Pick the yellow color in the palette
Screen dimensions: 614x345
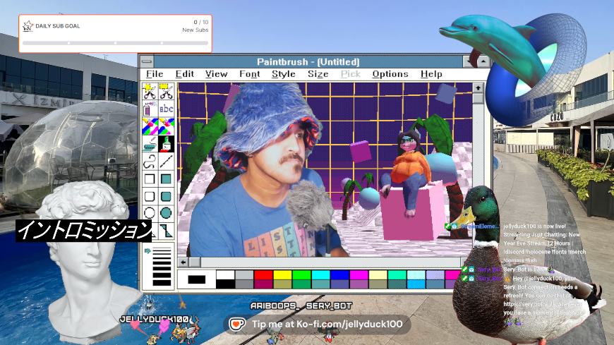pyautogui.click(x=282, y=274)
